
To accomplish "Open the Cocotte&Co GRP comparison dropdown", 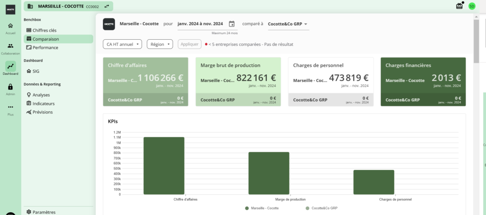I will pyautogui.click(x=288, y=24).
